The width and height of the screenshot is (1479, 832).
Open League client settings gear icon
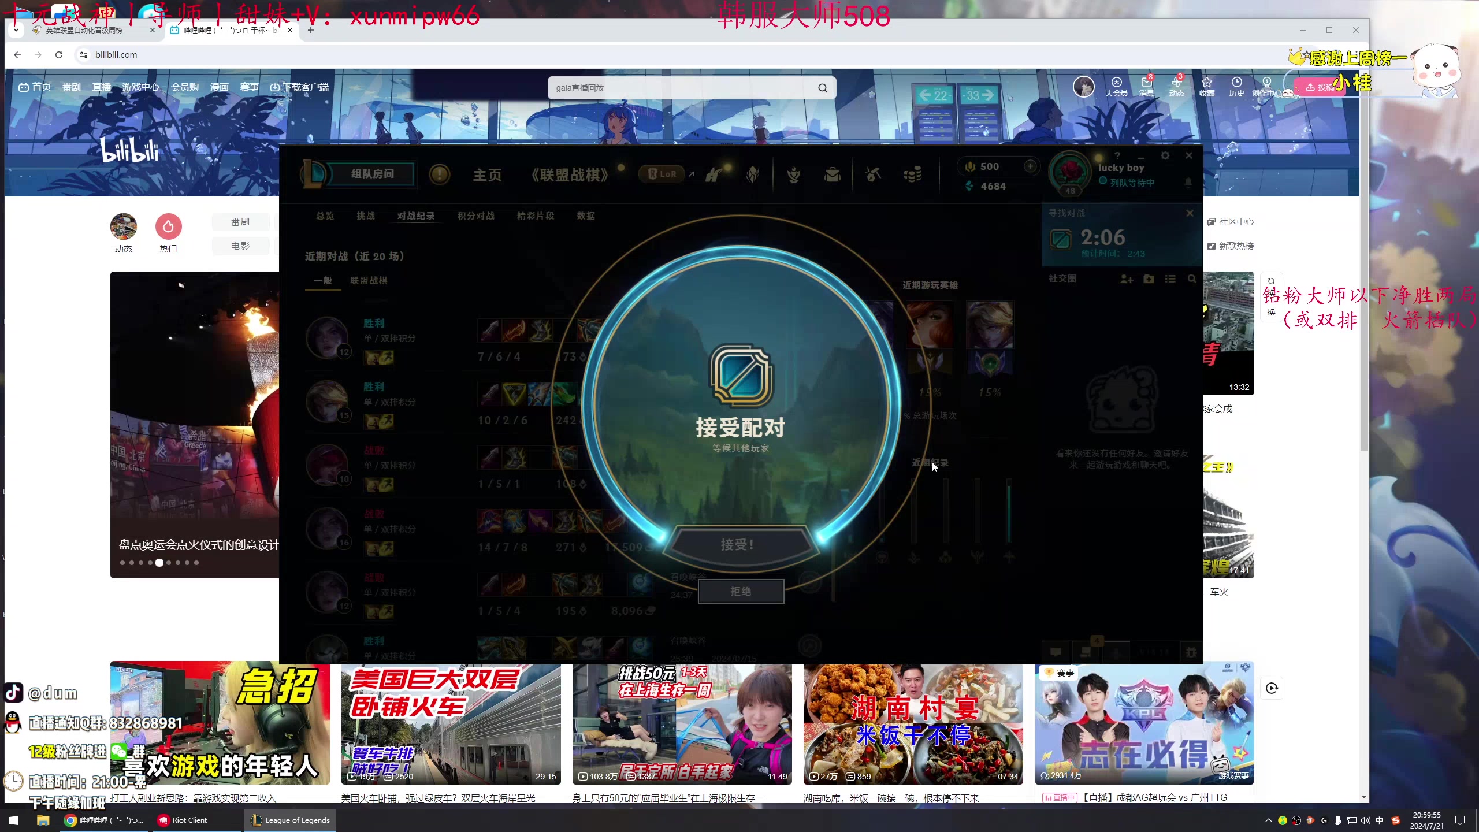point(1165,155)
